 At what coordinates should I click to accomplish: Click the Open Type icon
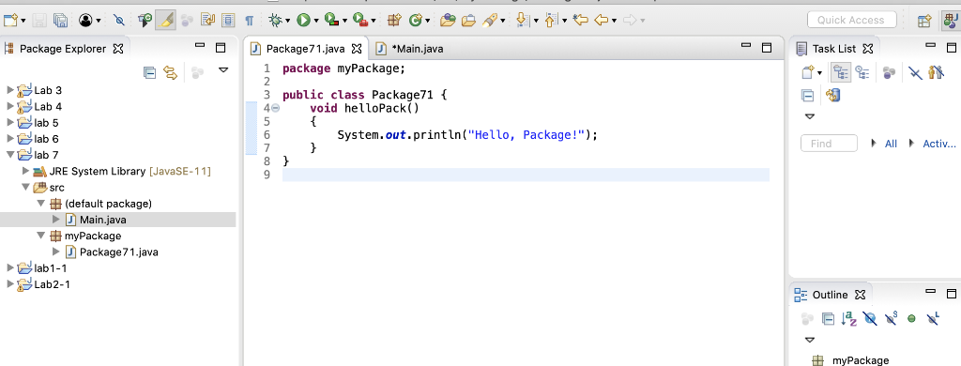click(x=448, y=21)
